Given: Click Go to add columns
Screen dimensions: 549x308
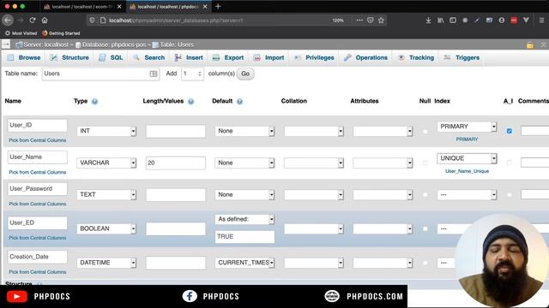Looking at the screenshot, I should [x=245, y=74].
